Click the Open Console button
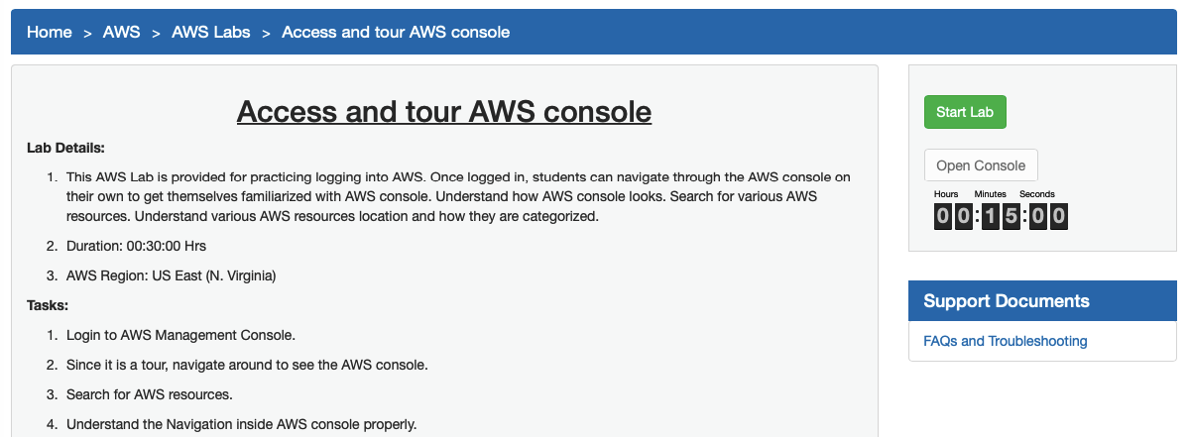 [980, 165]
